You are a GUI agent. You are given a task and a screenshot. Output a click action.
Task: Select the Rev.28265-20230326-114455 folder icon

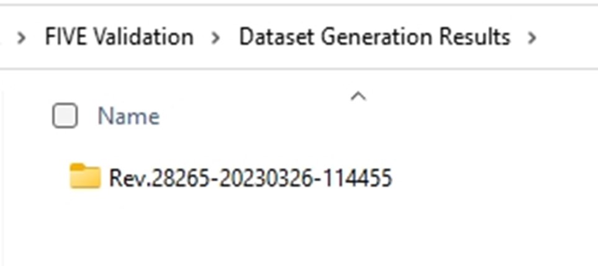[85, 177]
